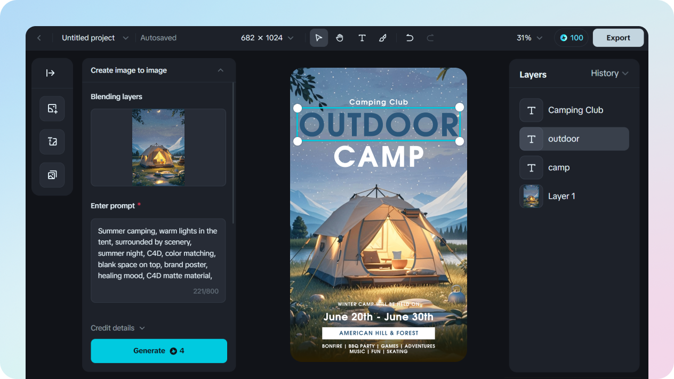Click the Generate button
The image size is (674, 379).
159,351
